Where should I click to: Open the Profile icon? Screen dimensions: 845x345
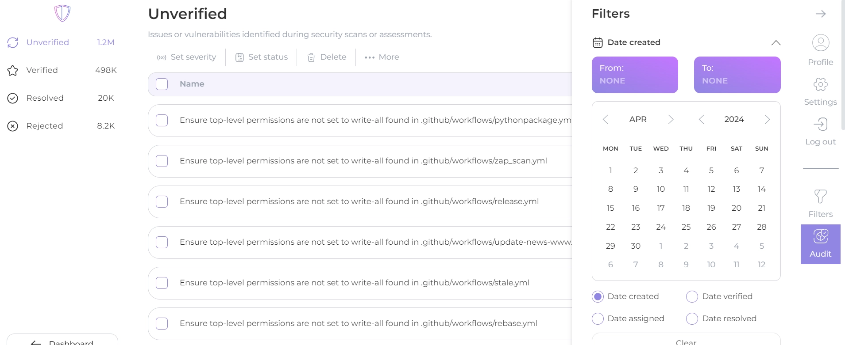point(820,43)
